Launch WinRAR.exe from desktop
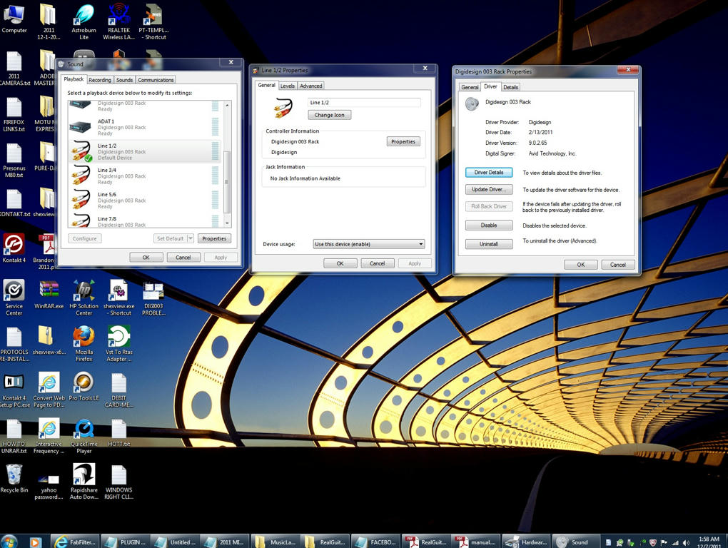This screenshot has height=548, width=728. point(49,294)
